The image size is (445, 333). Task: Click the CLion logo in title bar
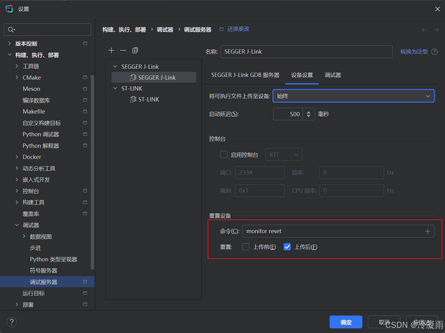(9, 9)
